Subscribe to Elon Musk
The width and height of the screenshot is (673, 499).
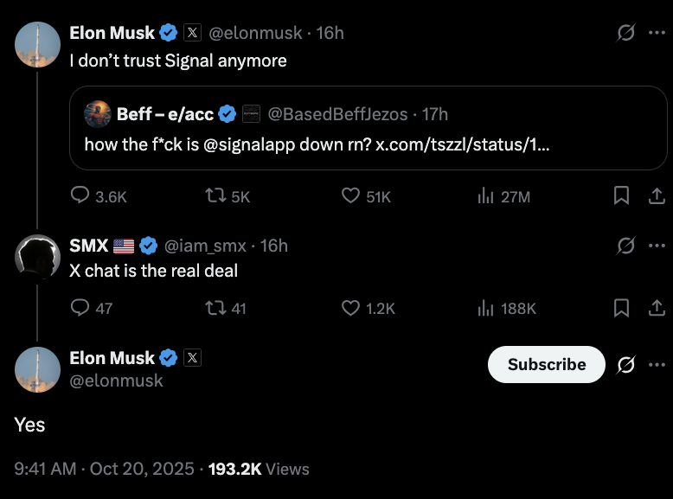point(547,365)
